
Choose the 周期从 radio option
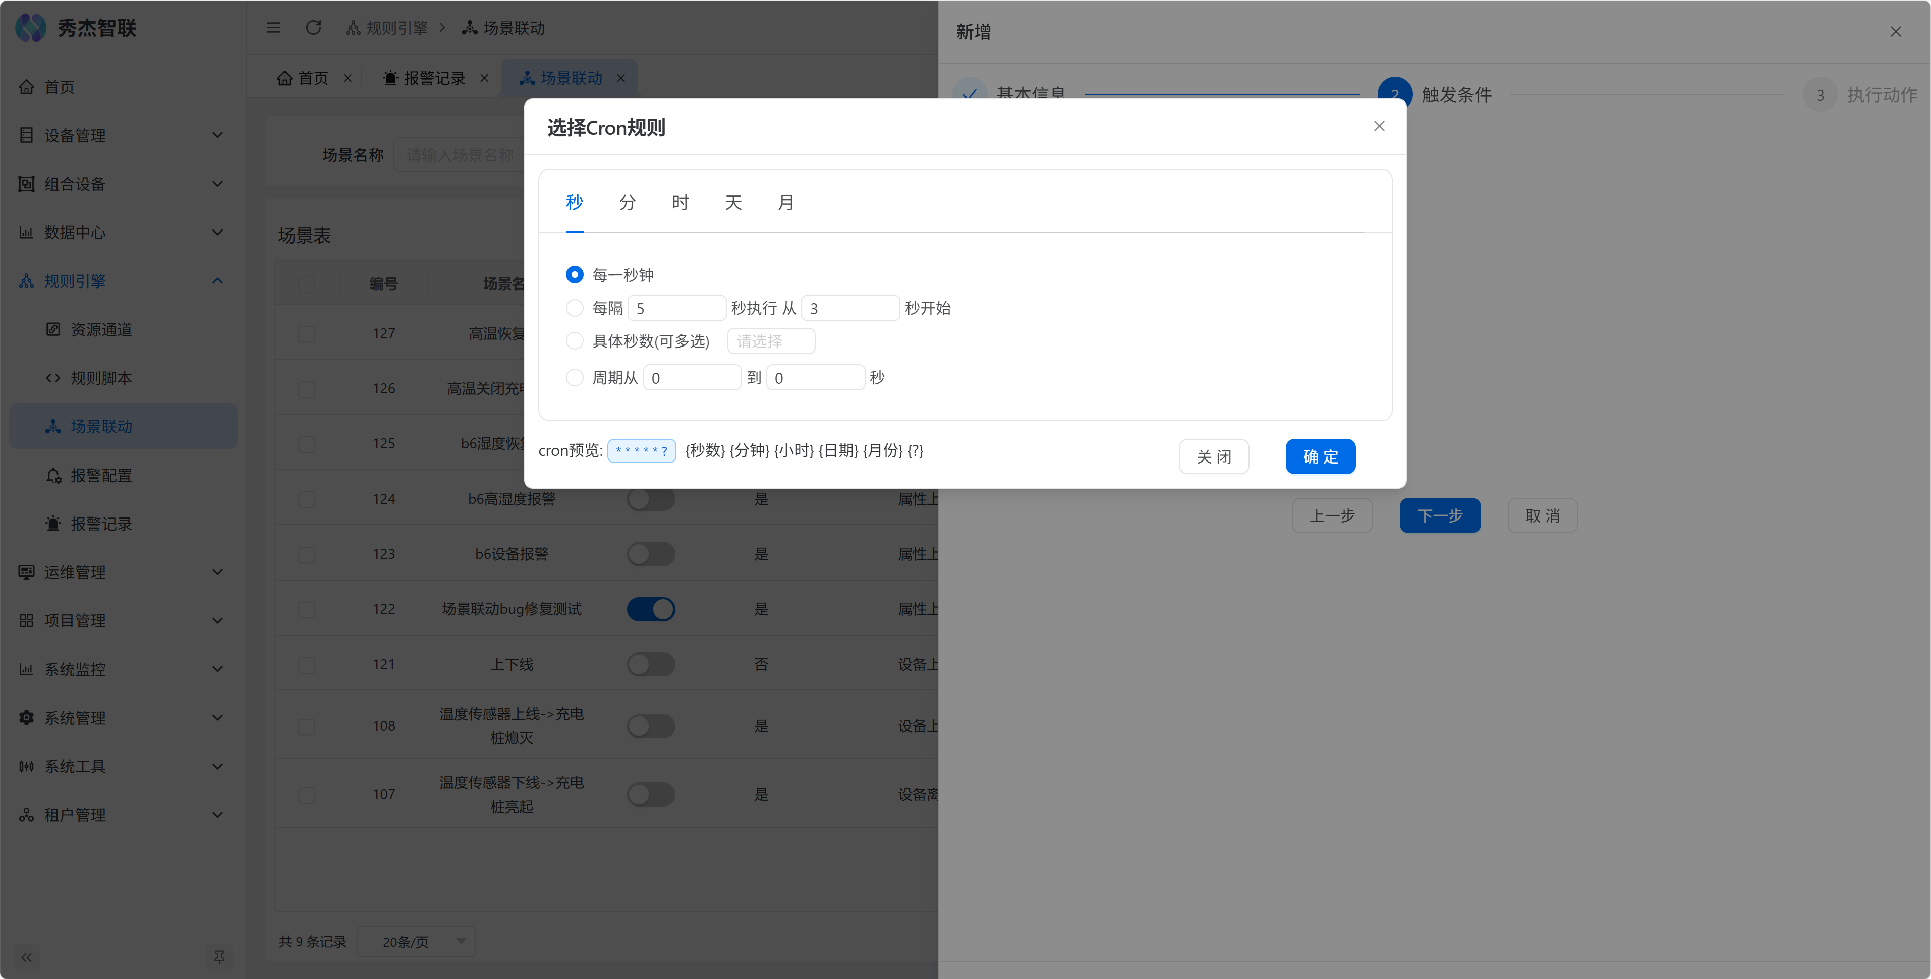(574, 378)
